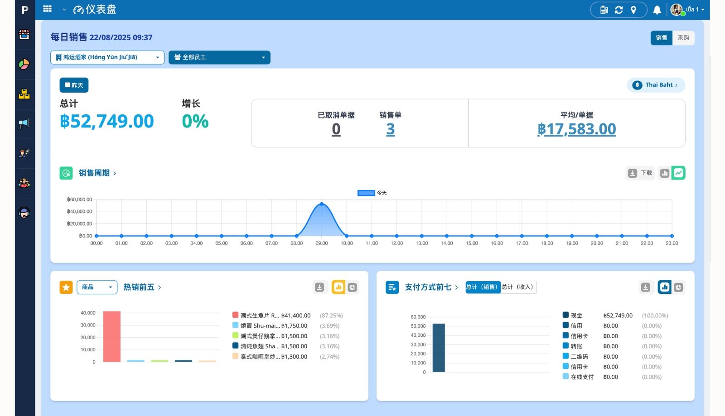Switch to the 采购 tab

[x=683, y=38]
